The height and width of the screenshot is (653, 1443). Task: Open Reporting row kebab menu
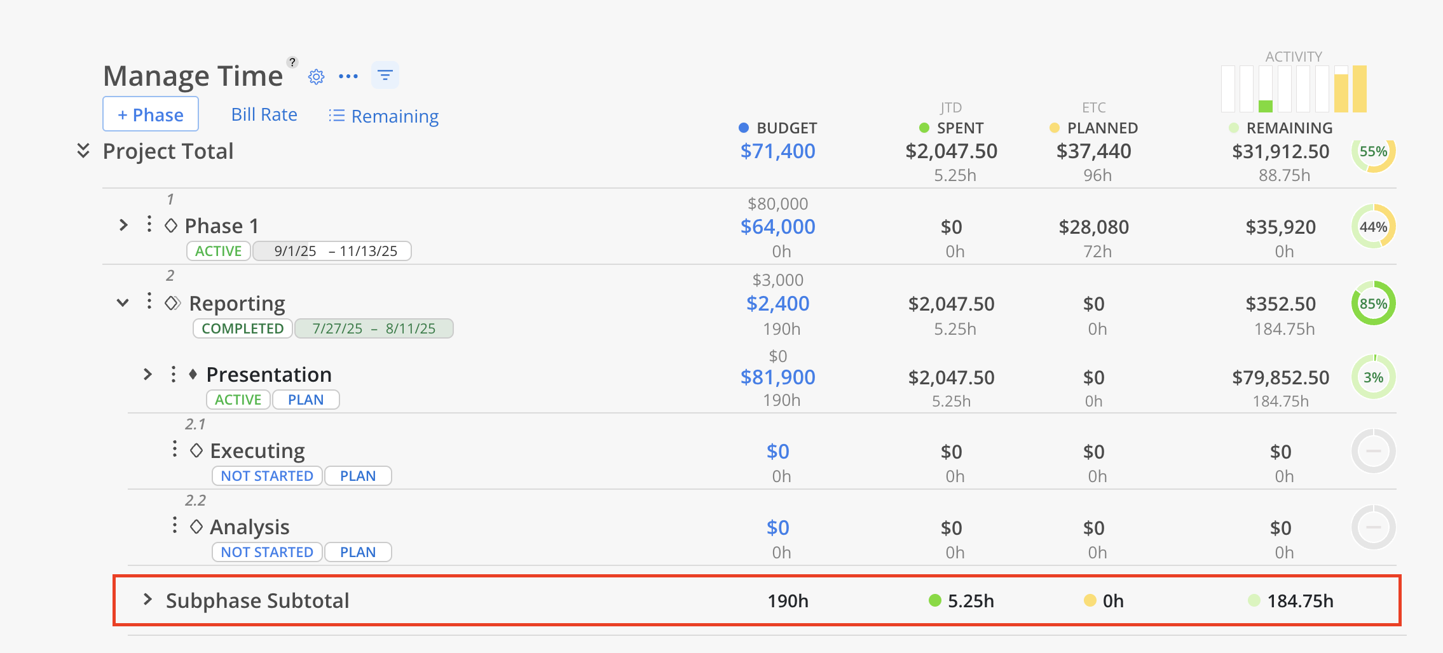(149, 301)
